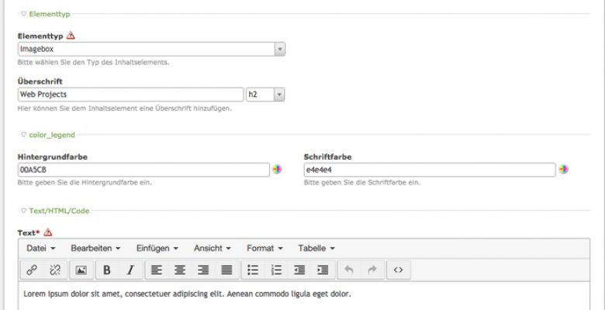Open the Datei menu
Image resolution: width=605 pixels, height=310 pixels.
coord(40,248)
